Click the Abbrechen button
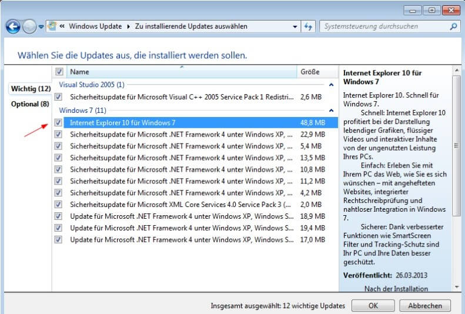The height and width of the screenshot is (314, 465). pyautogui.click(x=425, y=305)
